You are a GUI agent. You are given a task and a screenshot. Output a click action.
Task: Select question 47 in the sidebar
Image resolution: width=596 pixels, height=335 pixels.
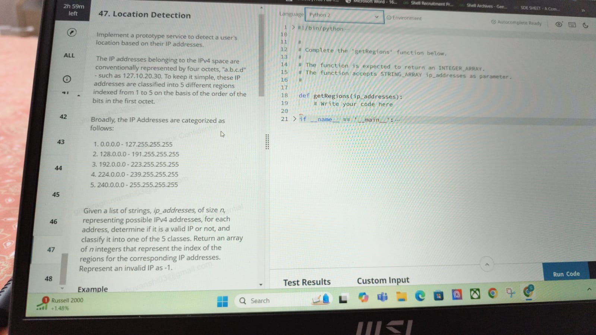point(51,250)
